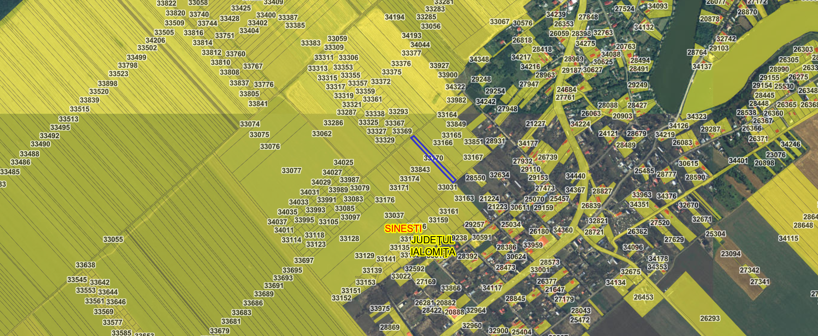This screenshot has width=818, height=336.
Task: Select parcel 23094 in the field
Action: click(x=731, y=254)
